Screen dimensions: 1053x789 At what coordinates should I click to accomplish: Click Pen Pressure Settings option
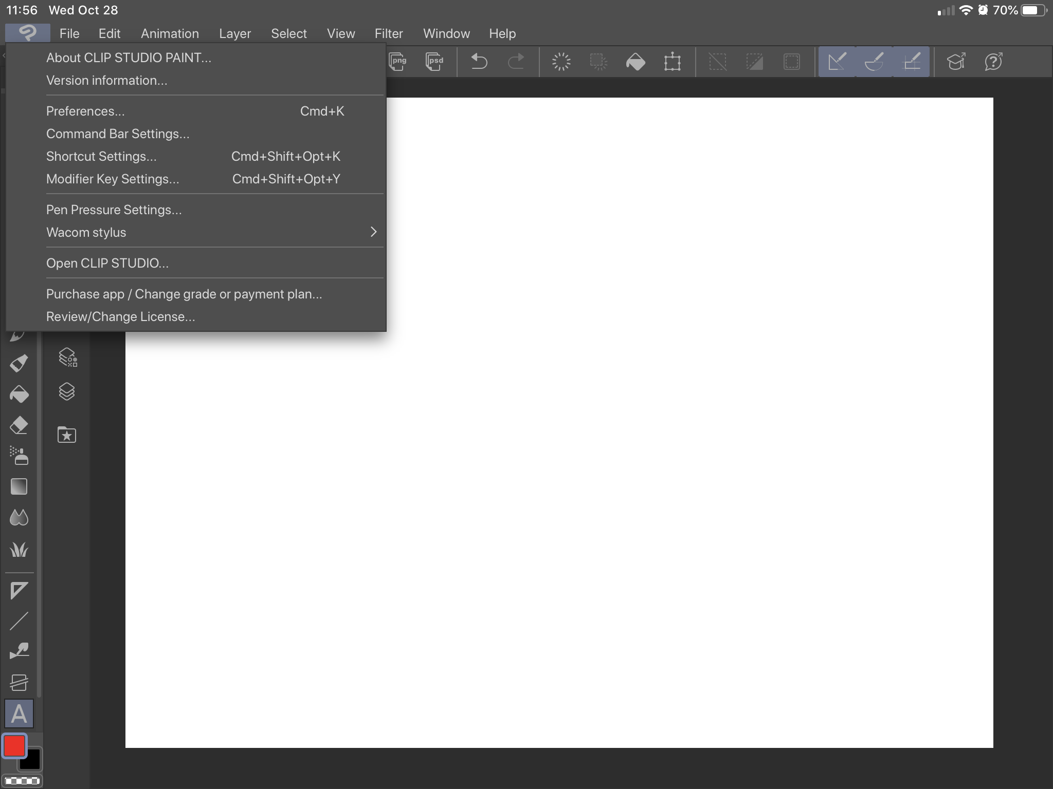coord(114,210)
